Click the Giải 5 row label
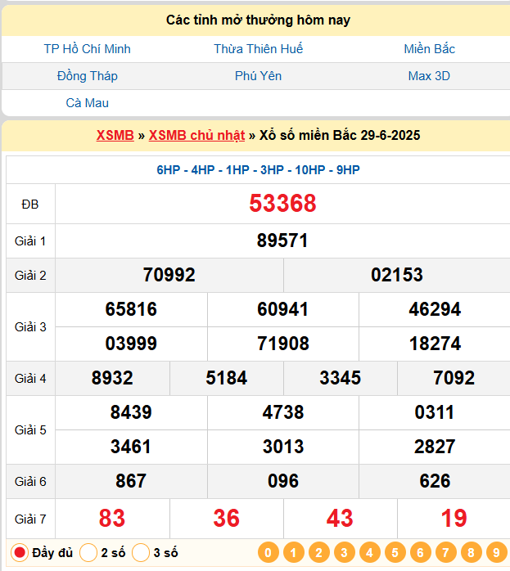Screen dimensions: 510x571 (30, 429)
